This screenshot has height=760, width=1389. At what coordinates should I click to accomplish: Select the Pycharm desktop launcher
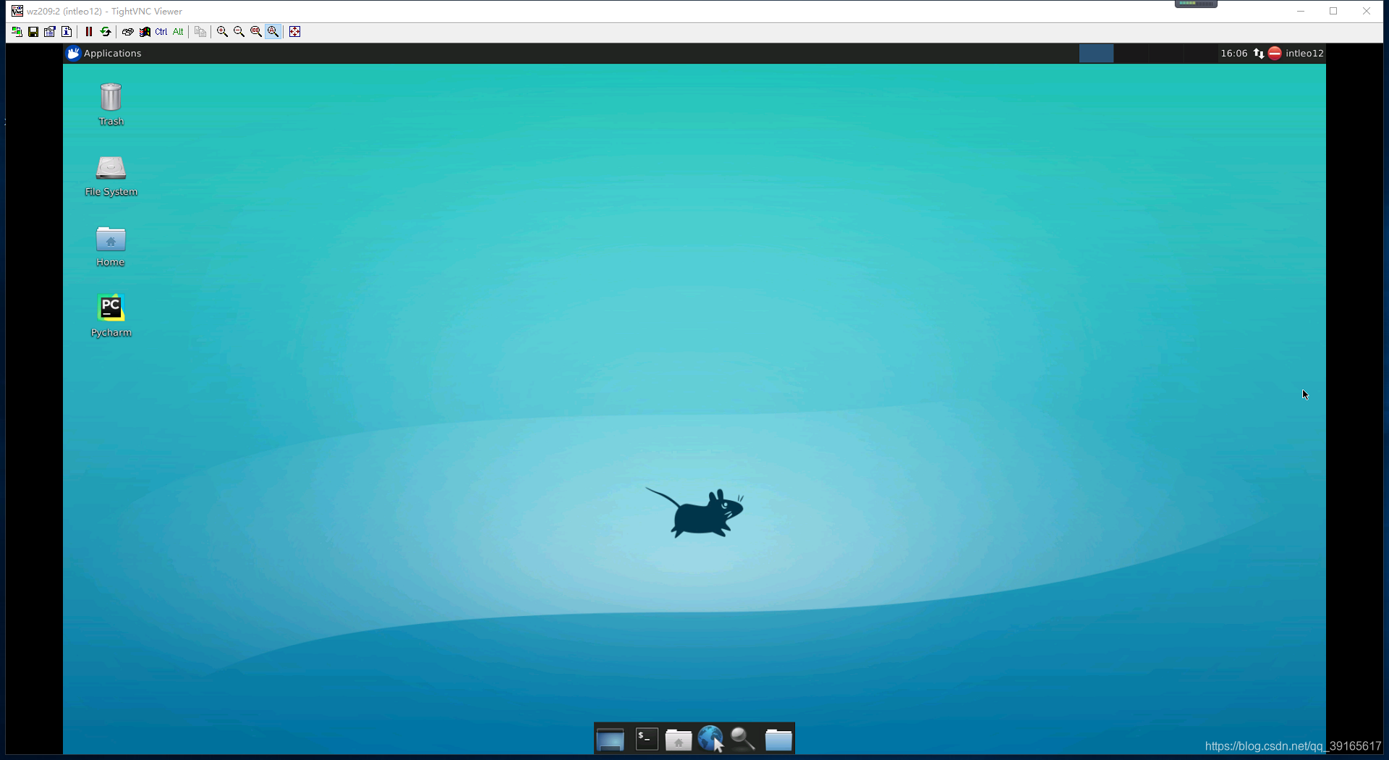pyautogui.click(x=111, y=316)
